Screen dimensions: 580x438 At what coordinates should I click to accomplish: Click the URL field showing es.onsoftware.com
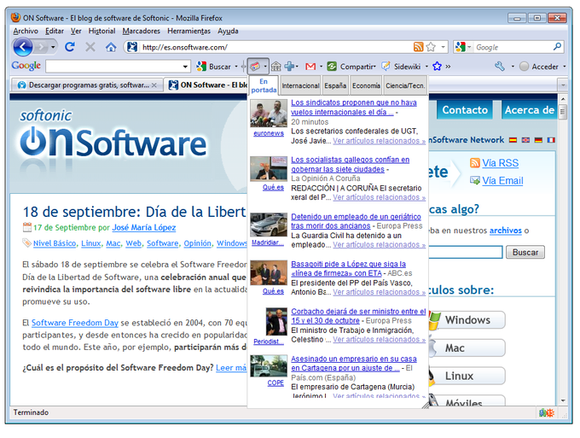[x=275, y=47]
